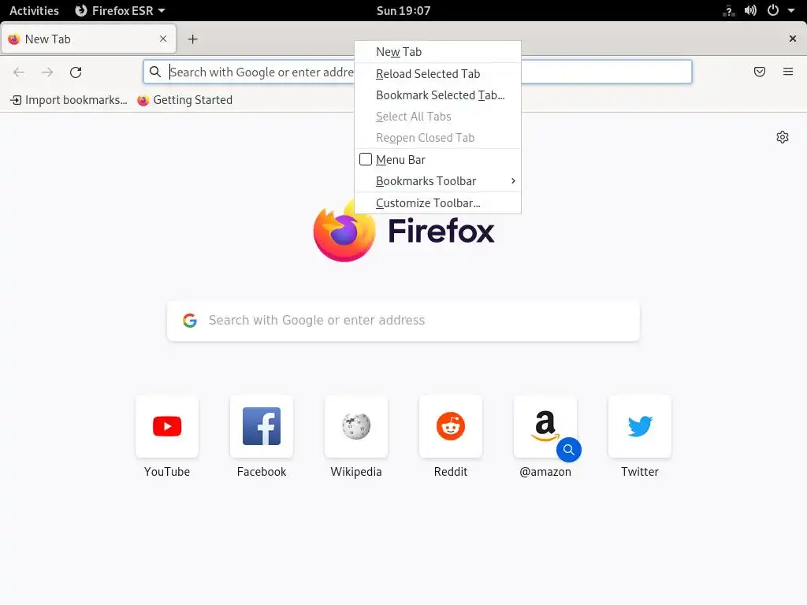Click Import bookmarks in toolbar
Image resolution: width=807 pixels, height=605 pixels.
(69, 100)
